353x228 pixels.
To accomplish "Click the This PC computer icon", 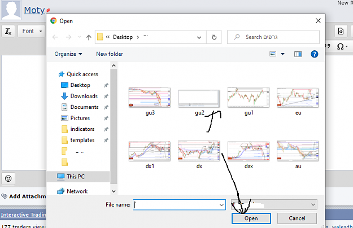I will click(60, 177).
